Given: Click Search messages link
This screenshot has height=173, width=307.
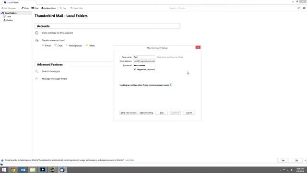Looking at the screenshot, I should (51, 72).
